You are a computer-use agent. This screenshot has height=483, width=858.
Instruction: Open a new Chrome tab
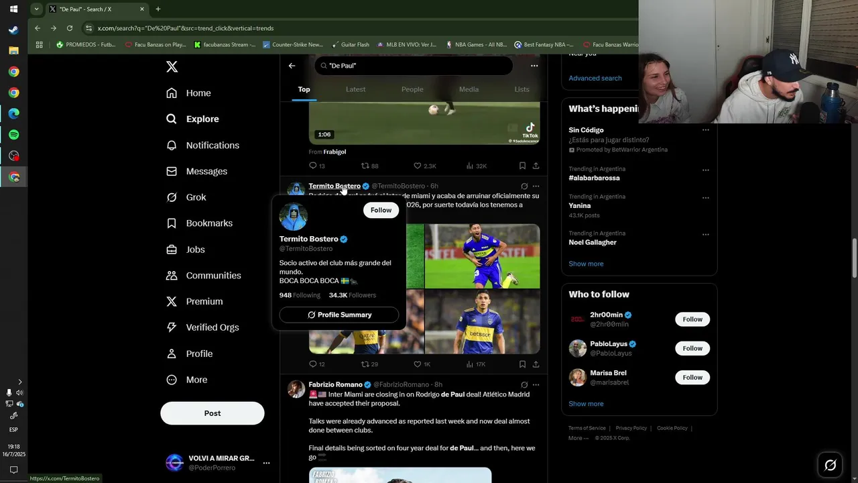pyautogui.click(x=158, y=9)
